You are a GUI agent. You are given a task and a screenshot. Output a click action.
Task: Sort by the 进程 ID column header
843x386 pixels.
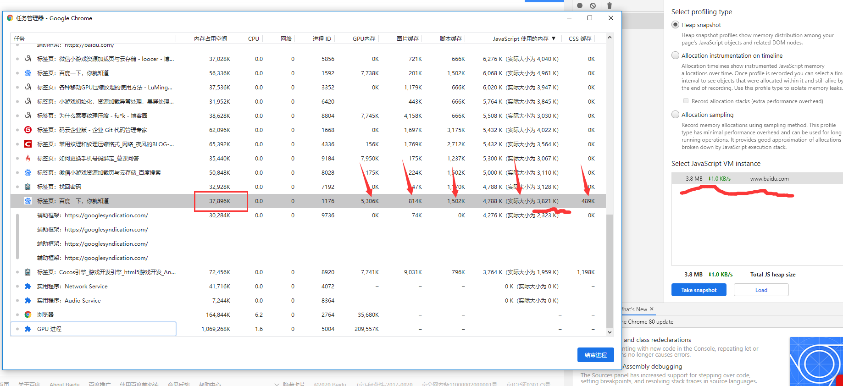pyautogui.click(x=322, y=39)
